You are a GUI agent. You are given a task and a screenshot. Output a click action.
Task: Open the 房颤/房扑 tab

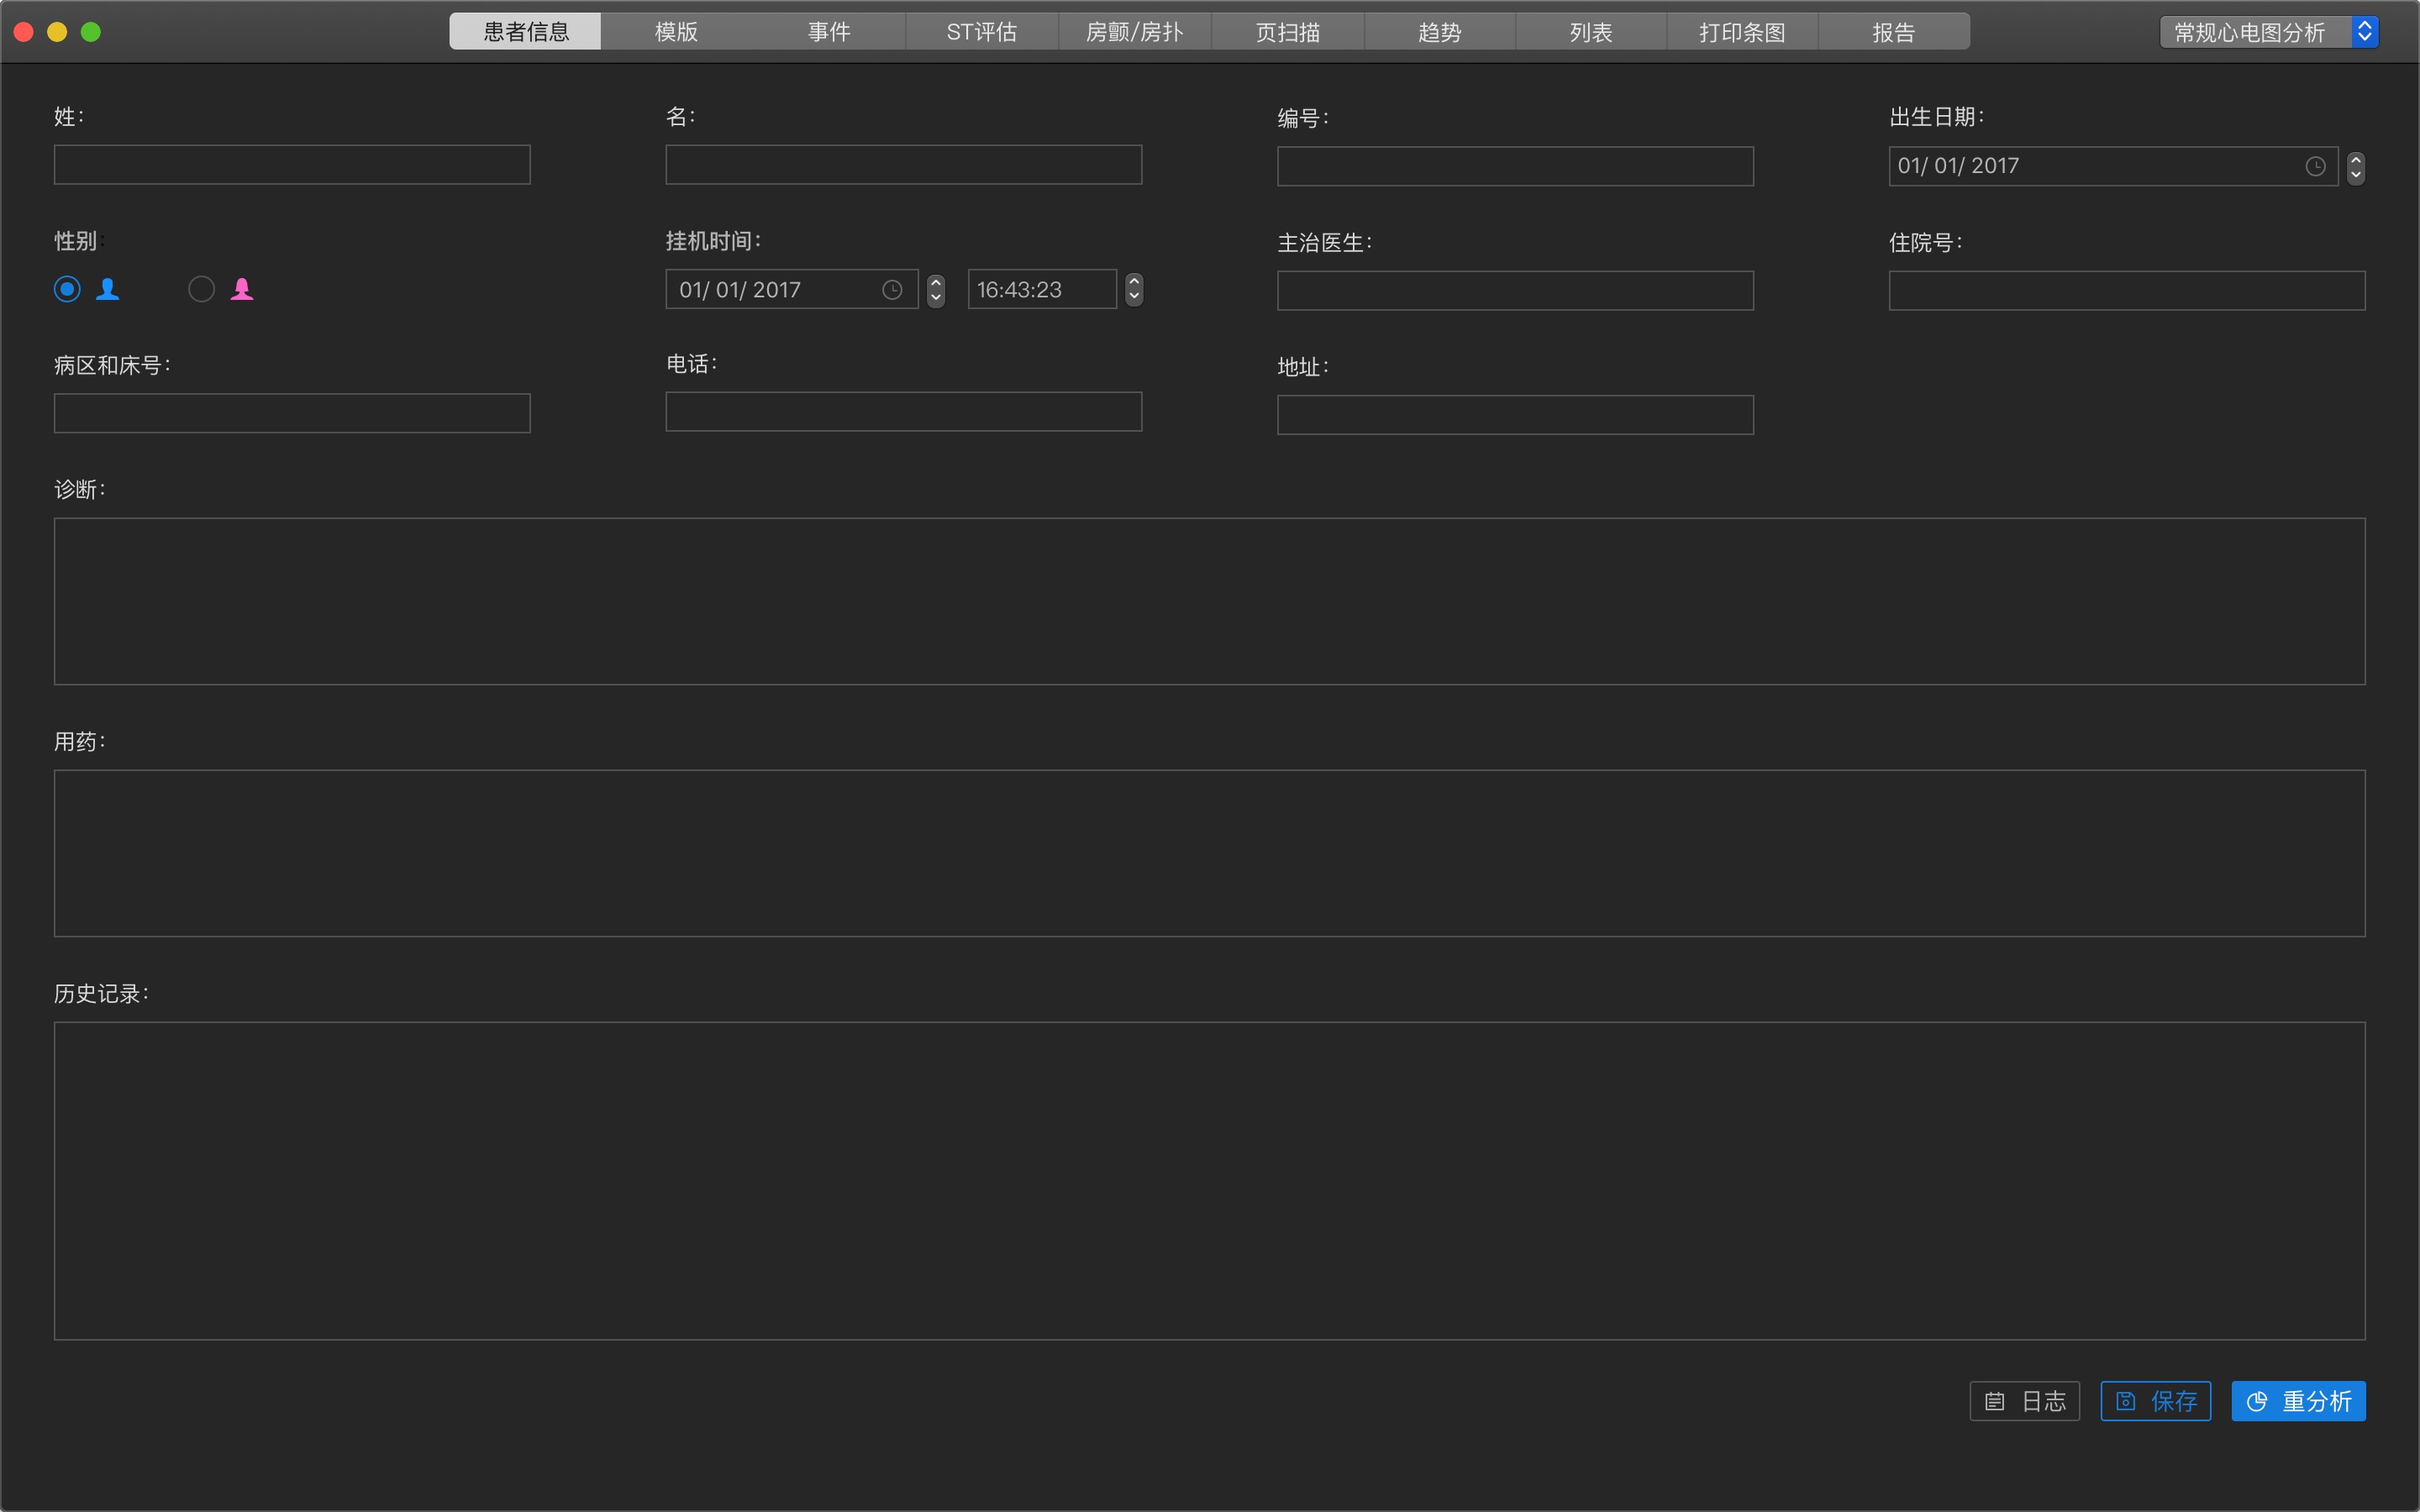1134,32
